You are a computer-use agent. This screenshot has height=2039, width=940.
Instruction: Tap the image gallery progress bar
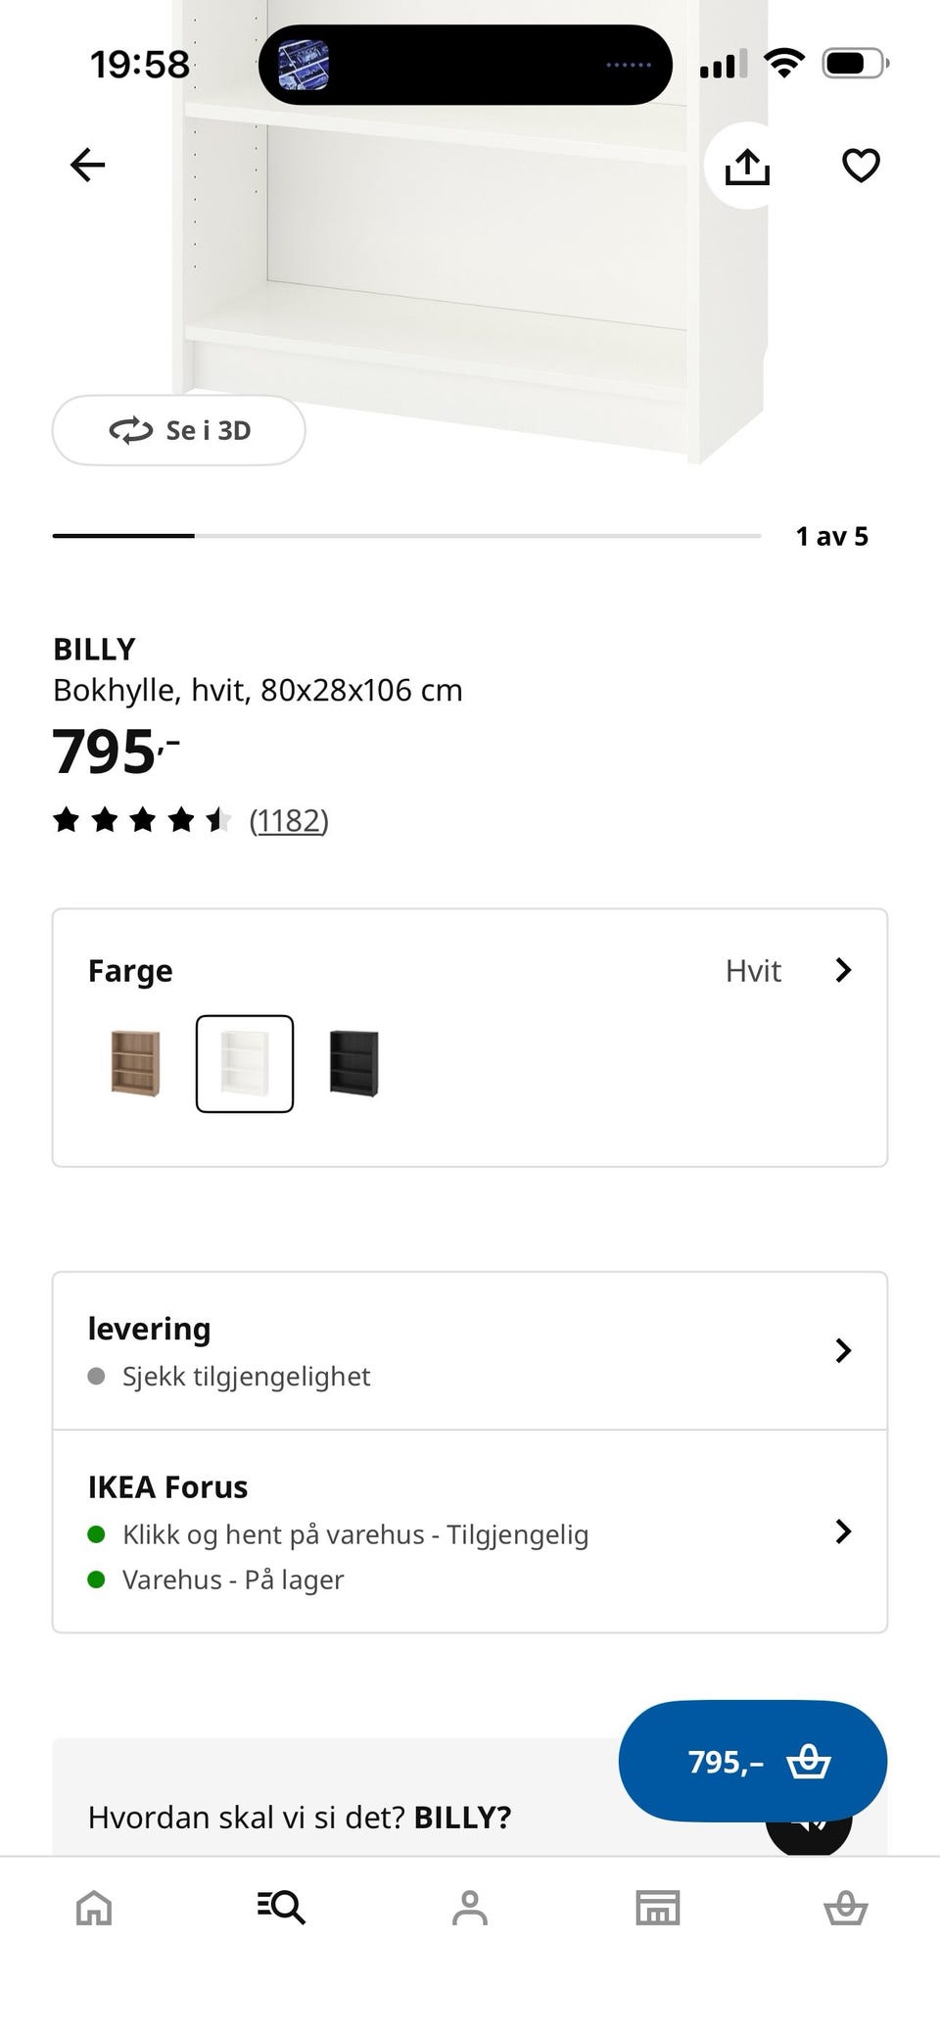click(406, 536)
